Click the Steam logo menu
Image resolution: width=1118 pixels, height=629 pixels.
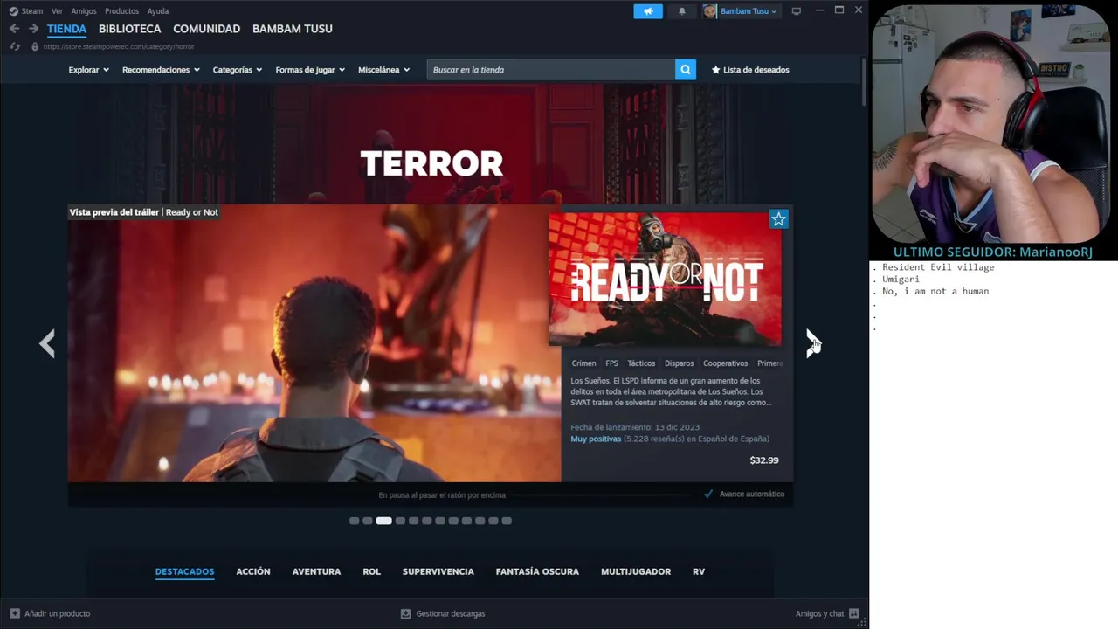click(x=13, y=11)
